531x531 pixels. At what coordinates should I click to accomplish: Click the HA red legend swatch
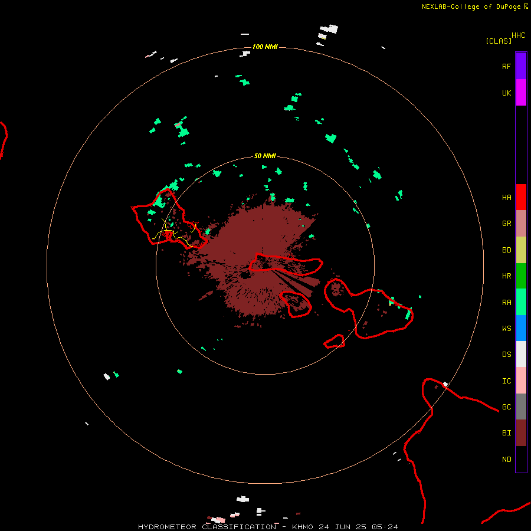521,197
